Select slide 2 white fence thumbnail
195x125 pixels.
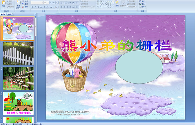(18, 53)
